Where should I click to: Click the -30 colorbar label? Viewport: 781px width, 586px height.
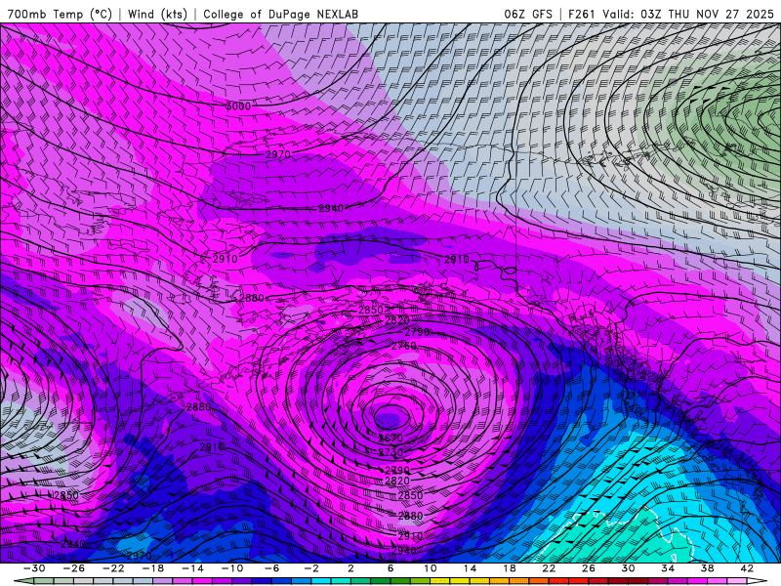tap(34, 568)
